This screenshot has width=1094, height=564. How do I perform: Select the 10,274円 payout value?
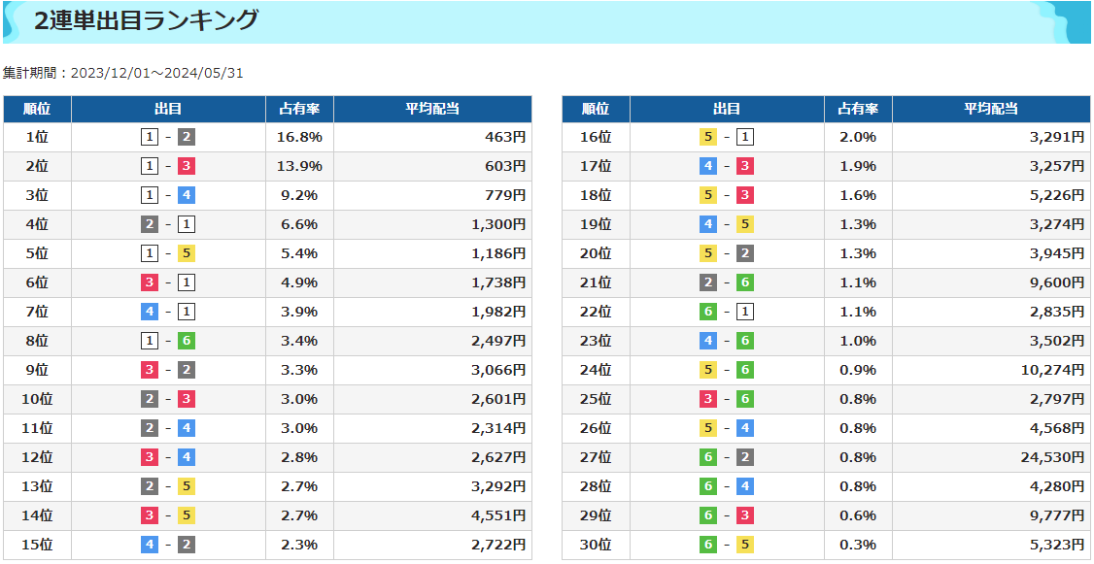(x=1051, y=370)
